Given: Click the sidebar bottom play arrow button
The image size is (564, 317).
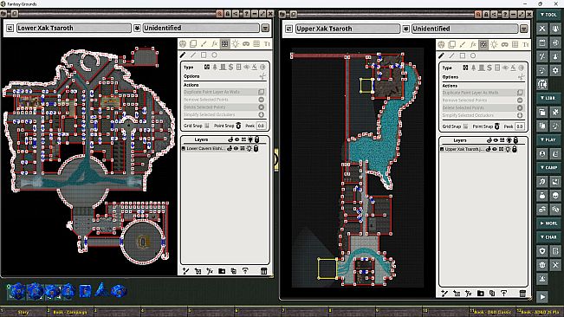Looking at the screenshot, I should click(542, 297).
